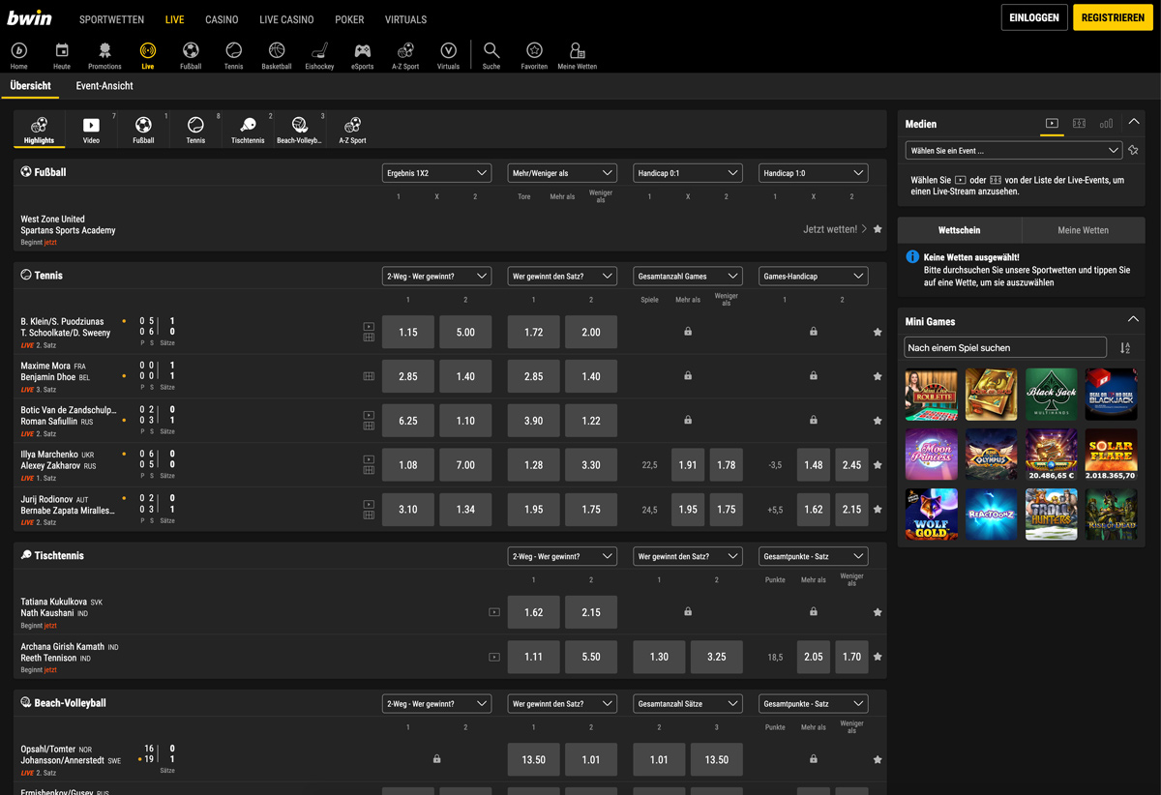Switch Medien panel to the video stream icon
Image resolution: width=1161 pixels, height=795 pixels.
[1052, 123]
